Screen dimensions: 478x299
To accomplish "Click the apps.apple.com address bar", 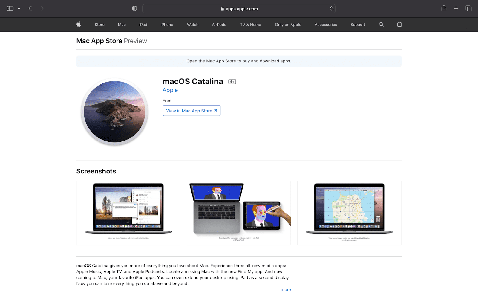I will tap(239, 9).
